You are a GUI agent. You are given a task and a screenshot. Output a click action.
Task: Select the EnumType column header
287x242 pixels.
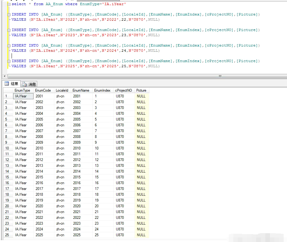click(23, 90)
